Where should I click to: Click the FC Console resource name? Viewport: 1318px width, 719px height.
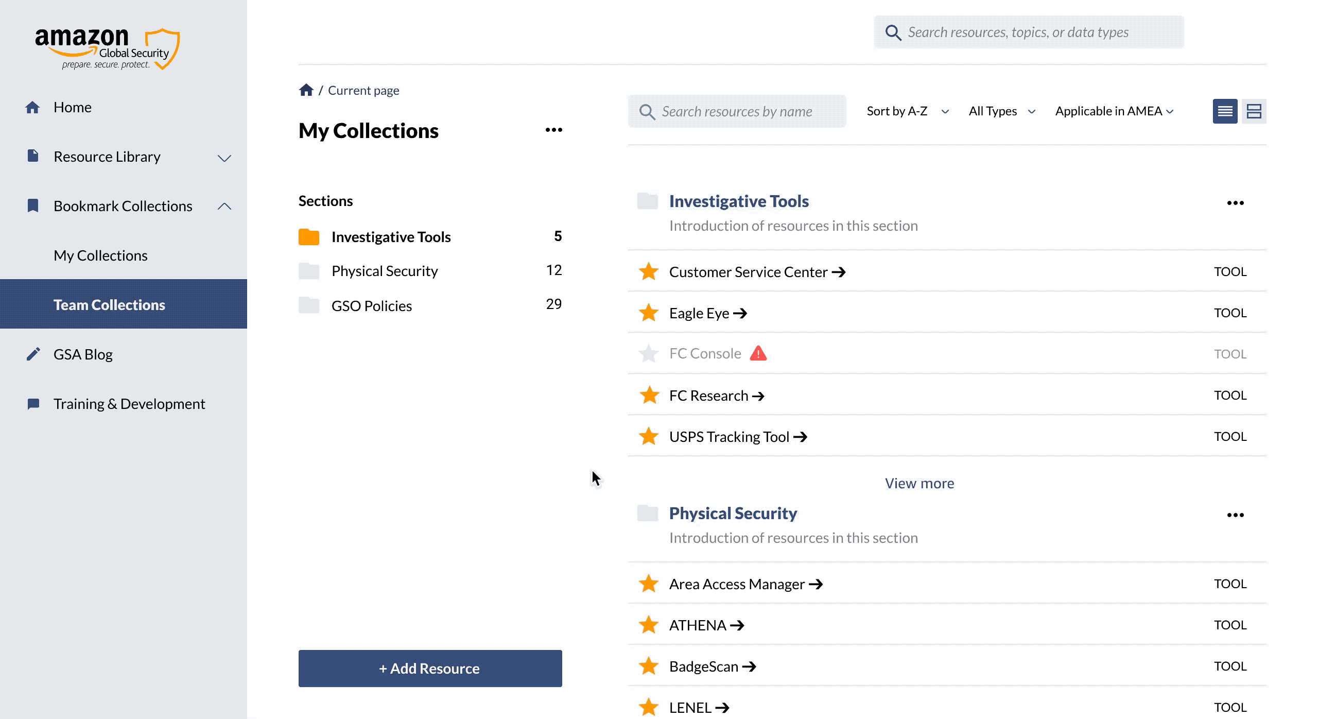click(705, 353)
